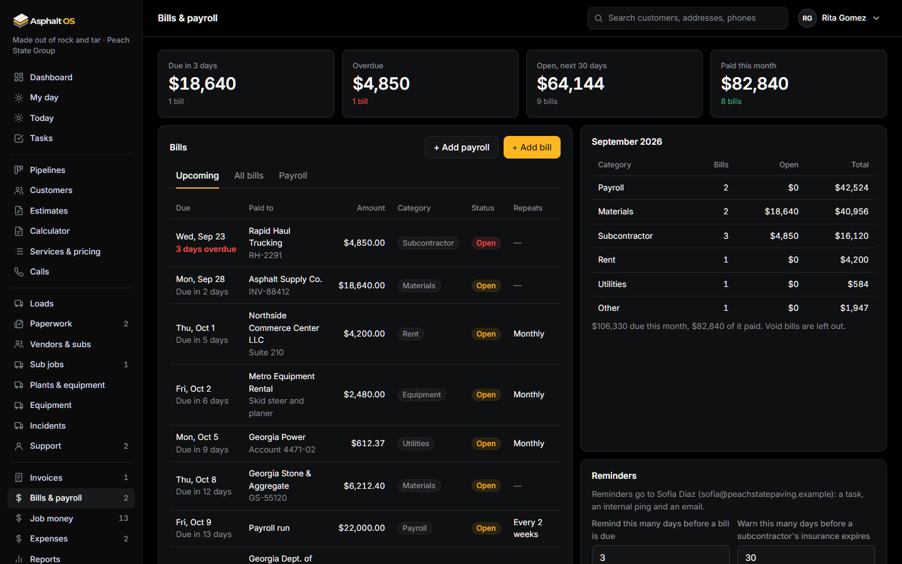Open Expenses in the sidebar
The height and width of the screenshot is (564, 902).
(71, 539)
